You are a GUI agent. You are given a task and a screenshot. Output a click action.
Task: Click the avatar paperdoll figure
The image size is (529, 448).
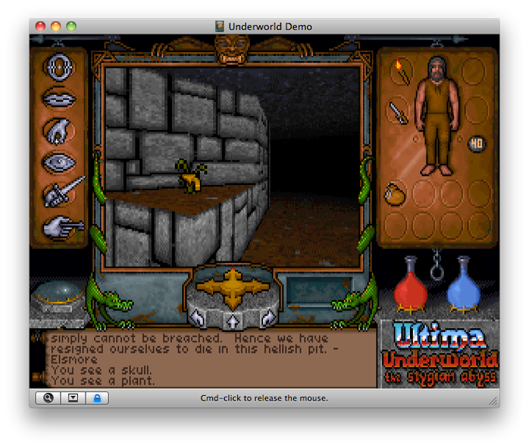coord(437,116)
